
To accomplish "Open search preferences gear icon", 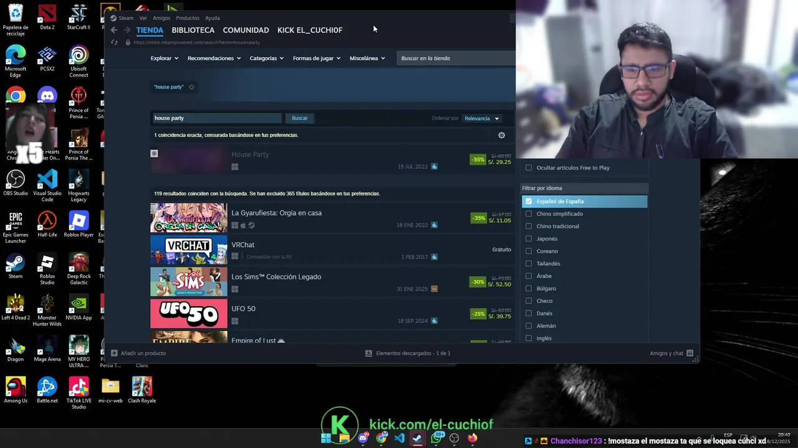I will pos(501,135).
